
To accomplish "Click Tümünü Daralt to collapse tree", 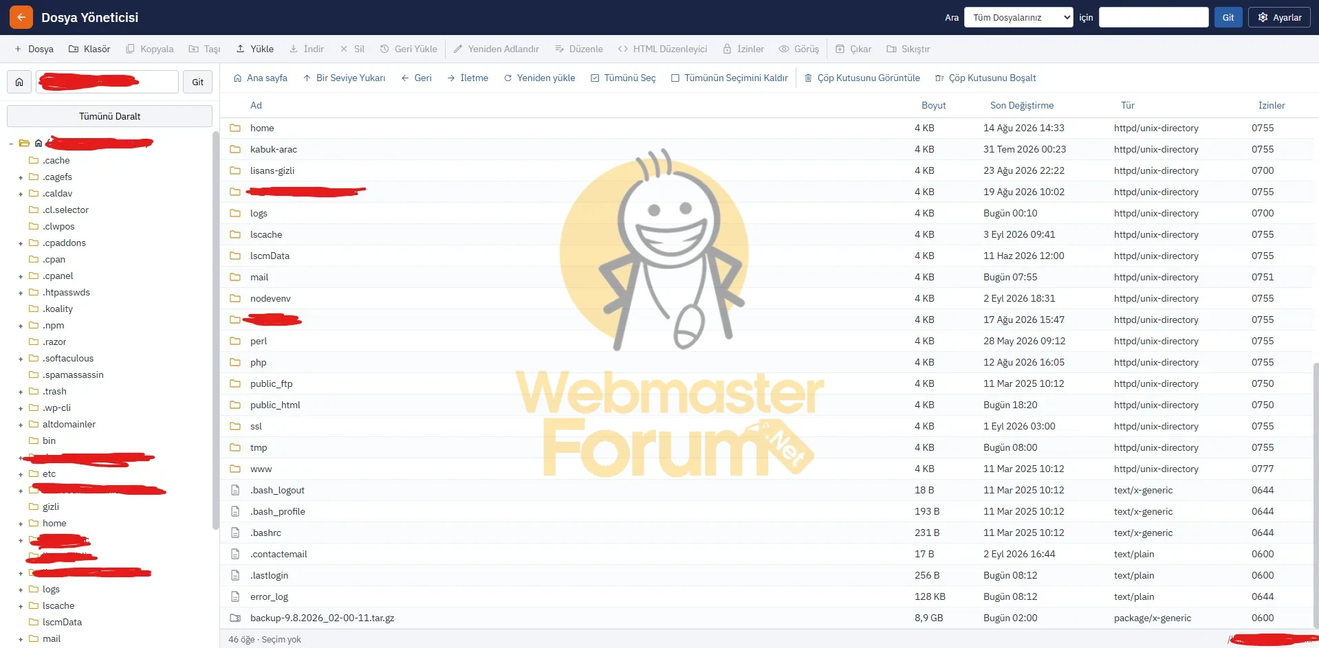I will click(x=109, y=116).
